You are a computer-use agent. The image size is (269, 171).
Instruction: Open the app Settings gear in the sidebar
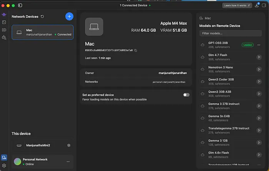[x=4, y=166]
